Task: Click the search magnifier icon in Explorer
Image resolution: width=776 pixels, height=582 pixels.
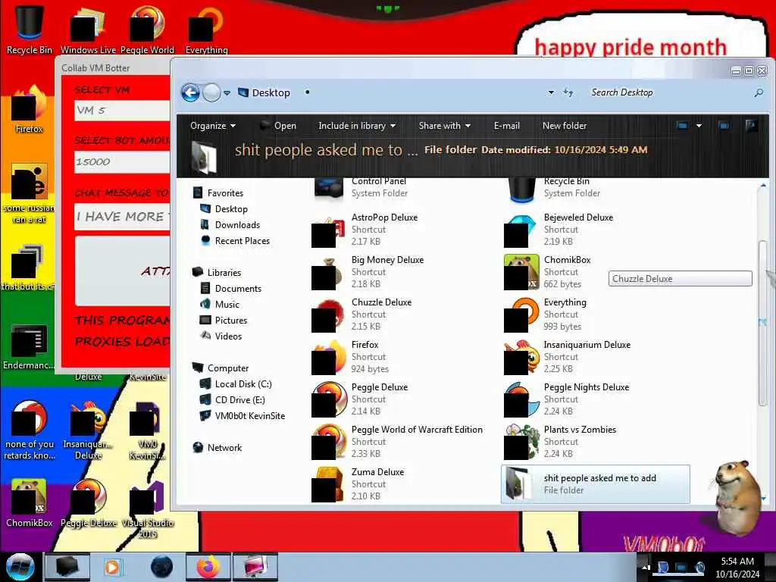Action: click(x=759, y=92)
